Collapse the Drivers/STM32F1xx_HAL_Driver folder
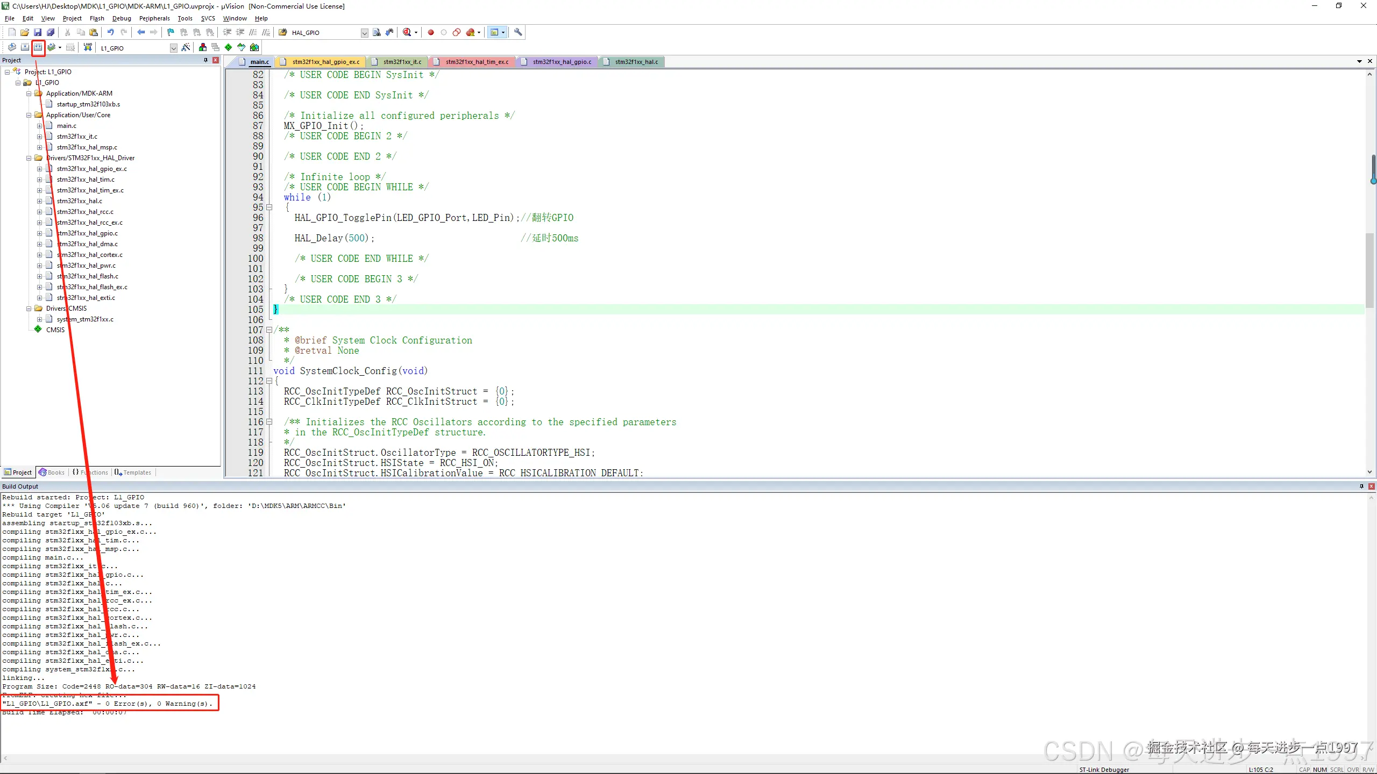Image resolution: width=1377 pixels, height=774 pixels. (x=29, y=158)
